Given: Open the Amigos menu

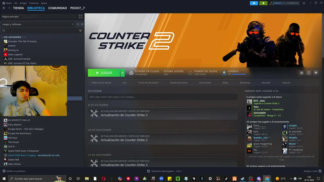Looking at the screenshot, I should (23, 3).
